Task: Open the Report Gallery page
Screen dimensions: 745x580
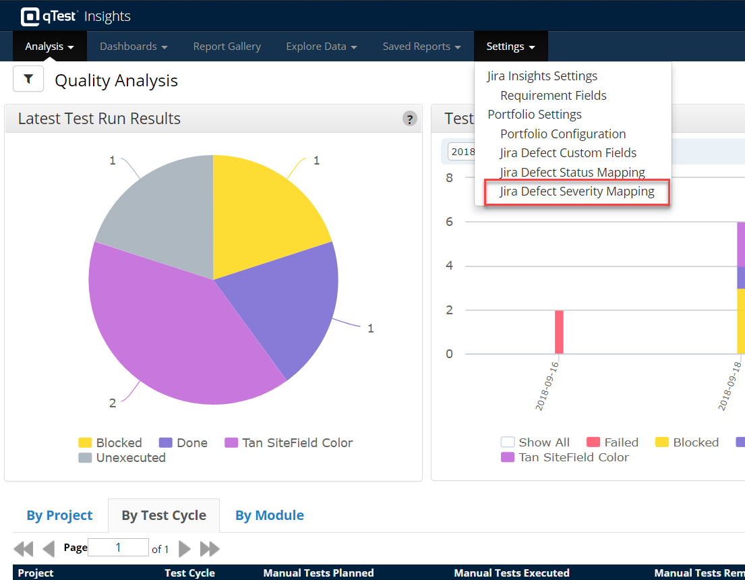Action: [227, 47]
